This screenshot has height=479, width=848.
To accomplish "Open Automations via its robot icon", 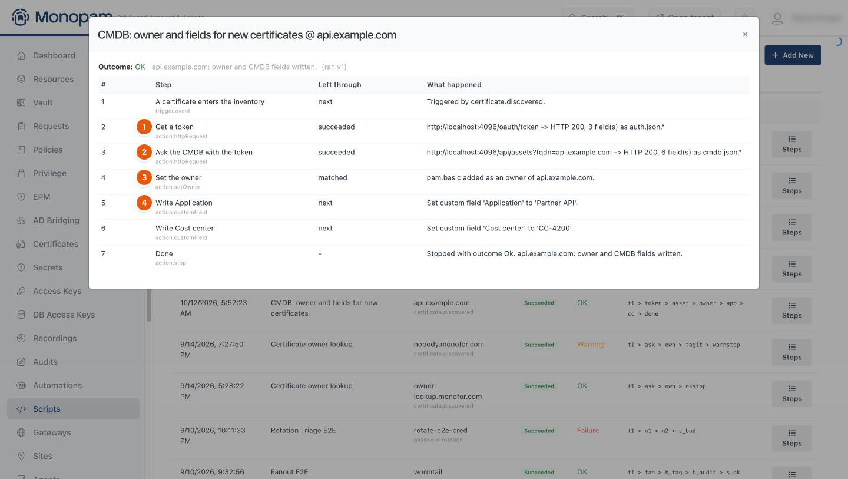I will click(x=21, y=385).
